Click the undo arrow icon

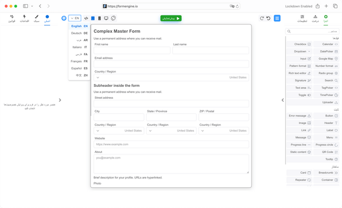pos(269,18)
